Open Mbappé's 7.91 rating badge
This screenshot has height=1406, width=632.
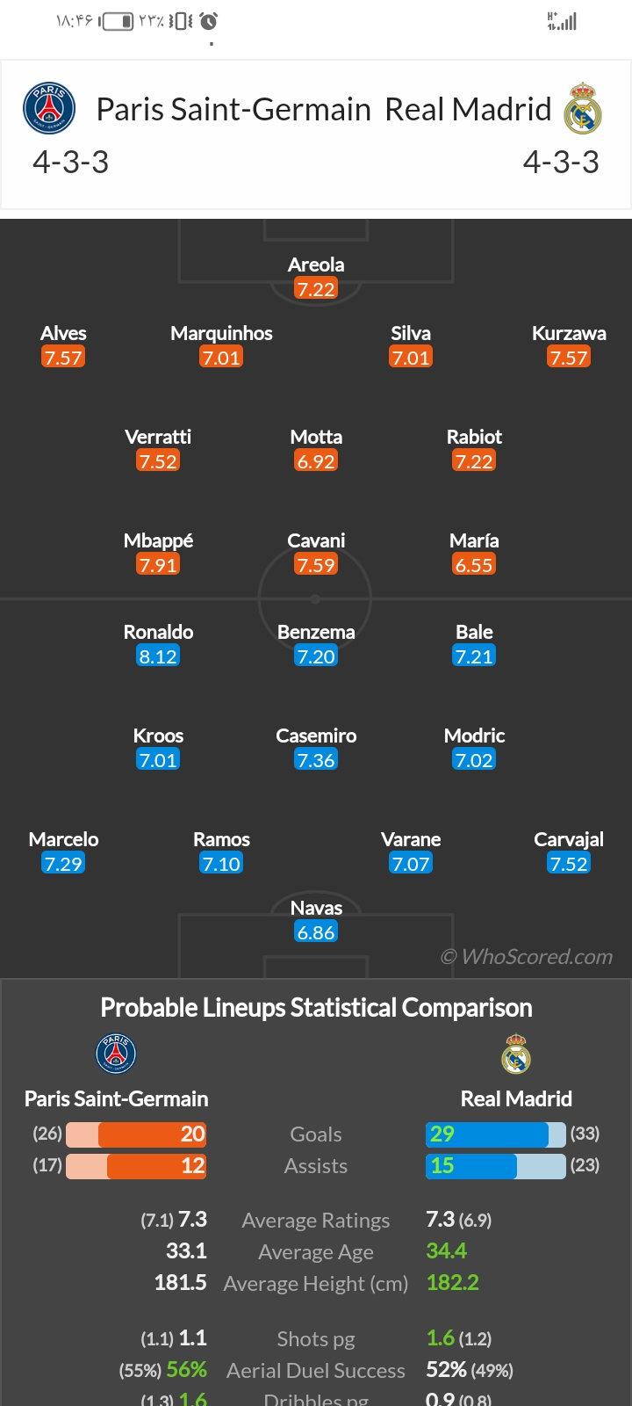click(x=158, y=565)
